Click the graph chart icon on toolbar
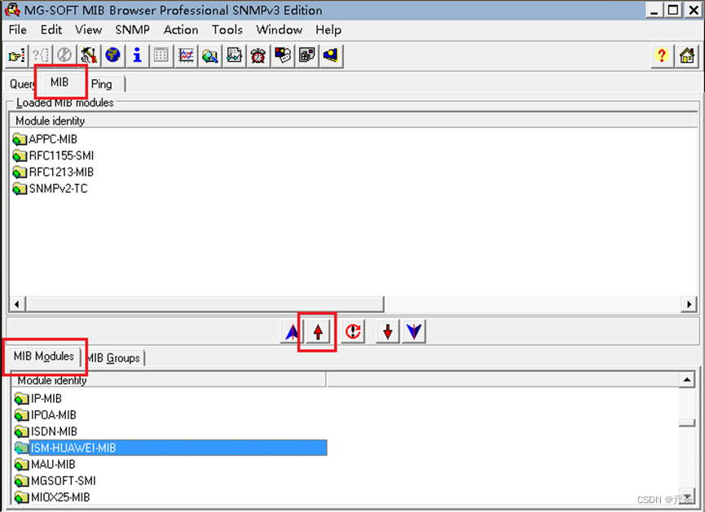Screen dimensions: 705x512 (x=185, y=55)
